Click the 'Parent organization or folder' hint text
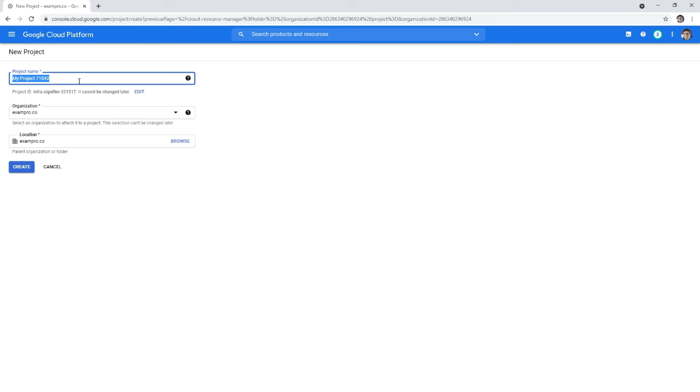 click(x=40, y=152)
